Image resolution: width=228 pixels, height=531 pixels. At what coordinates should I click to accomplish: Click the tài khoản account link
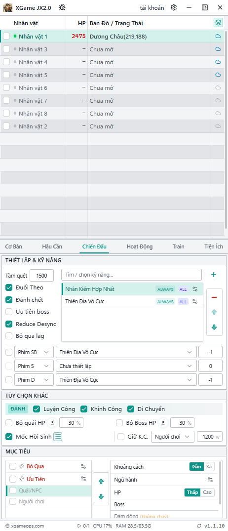click(152, 7)
